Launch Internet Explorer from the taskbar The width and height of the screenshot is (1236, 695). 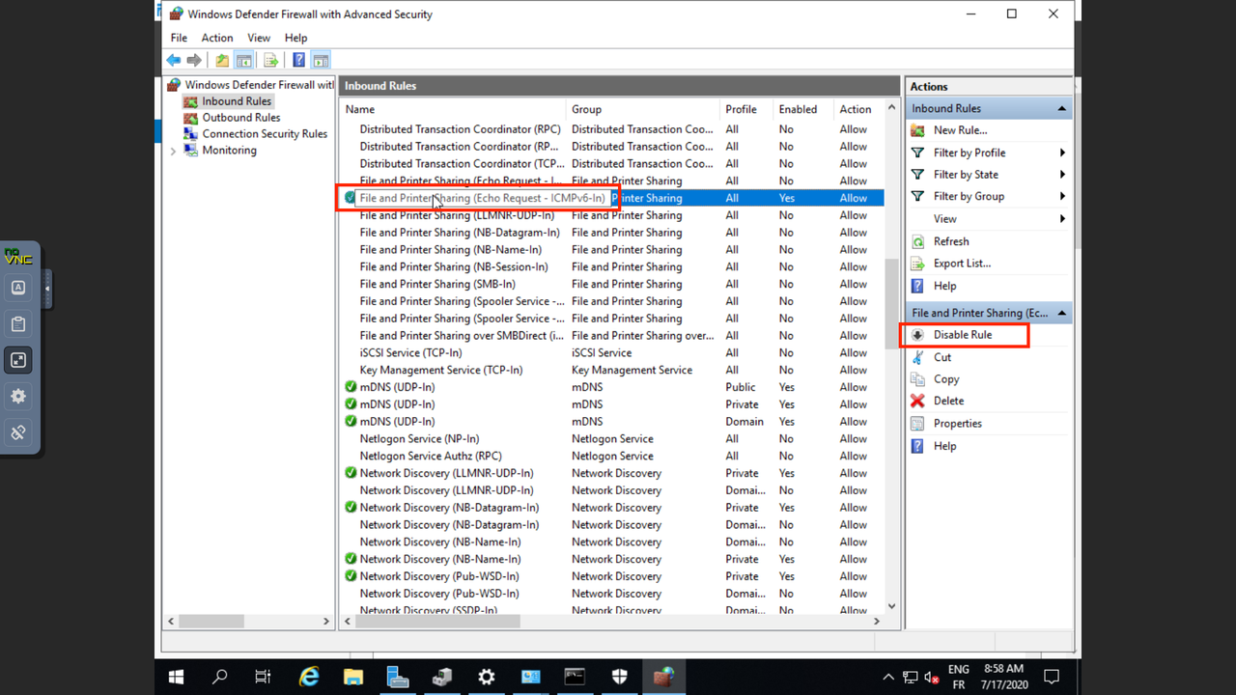pos(309,677)
